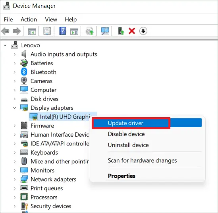Click the Security devices label
The width and height of the screenshot is (218, 213).
51,206
